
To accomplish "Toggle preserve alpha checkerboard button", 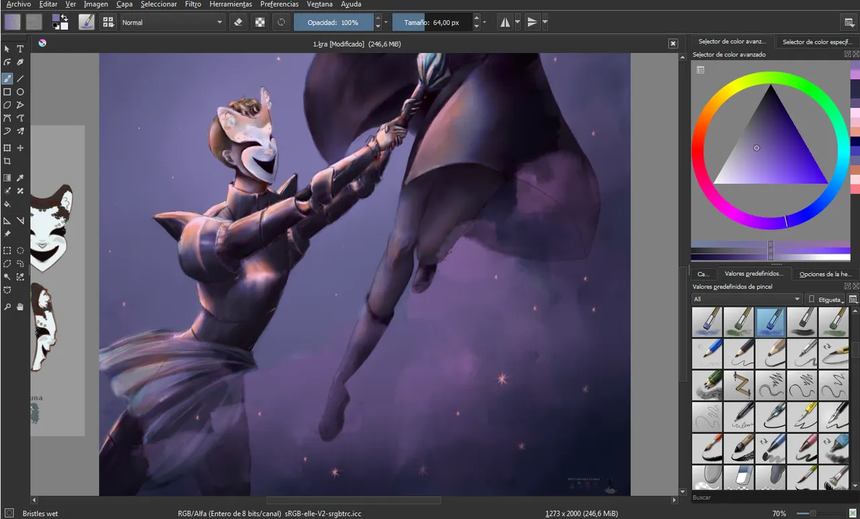I will click(x=259, y=22).
